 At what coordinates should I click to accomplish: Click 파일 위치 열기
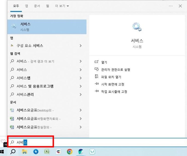pos(111,77)
